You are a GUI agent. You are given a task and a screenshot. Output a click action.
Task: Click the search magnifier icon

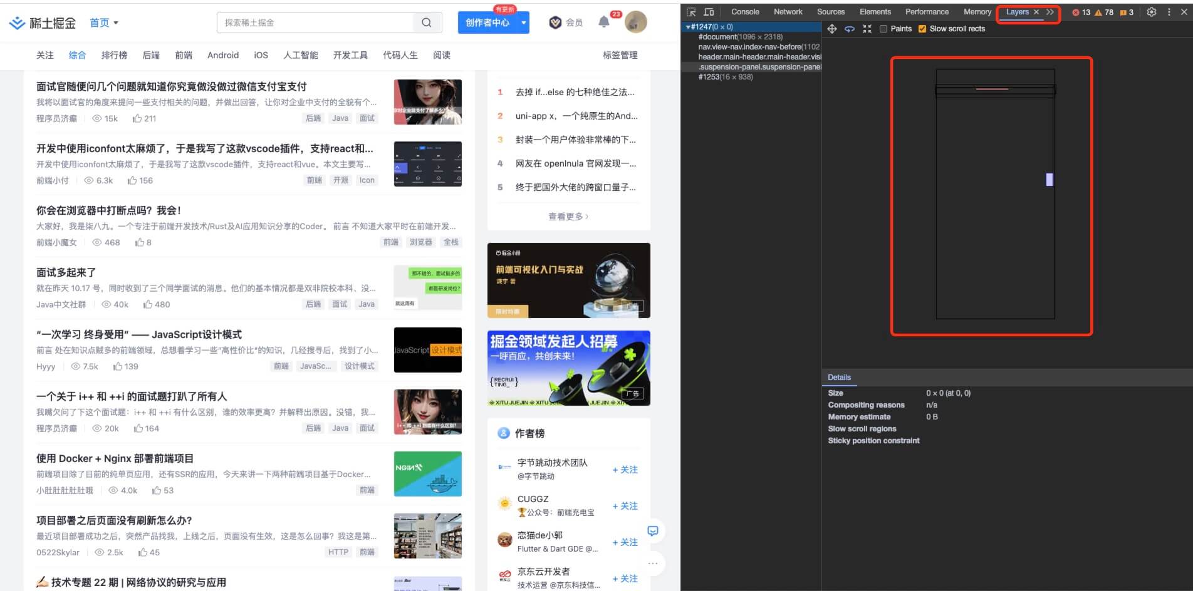pos(427,23)
